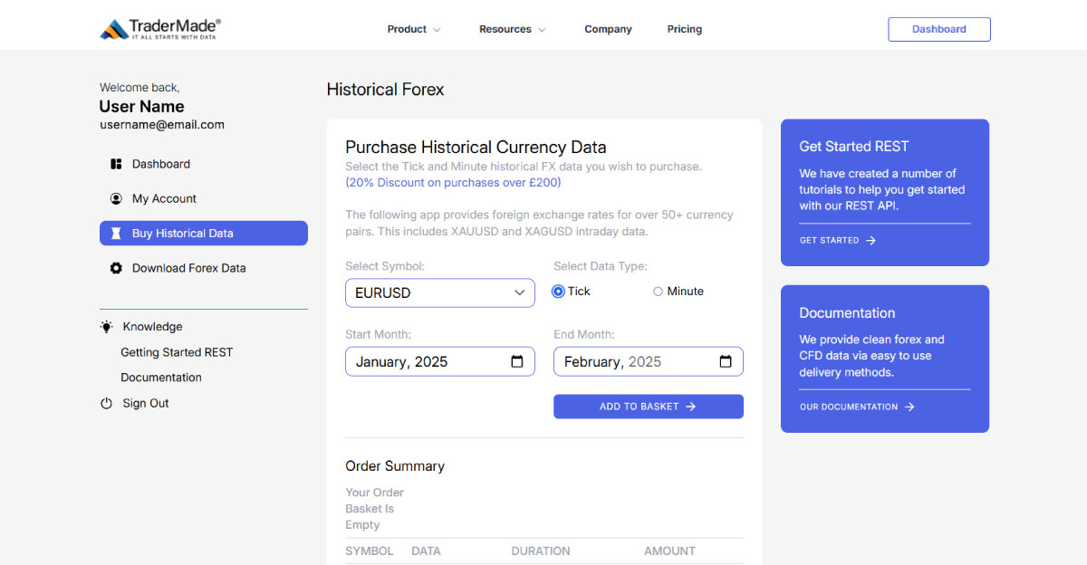Screen dimensions: 1087x565
Task: Click the User Name profile text
Action: 142,106
